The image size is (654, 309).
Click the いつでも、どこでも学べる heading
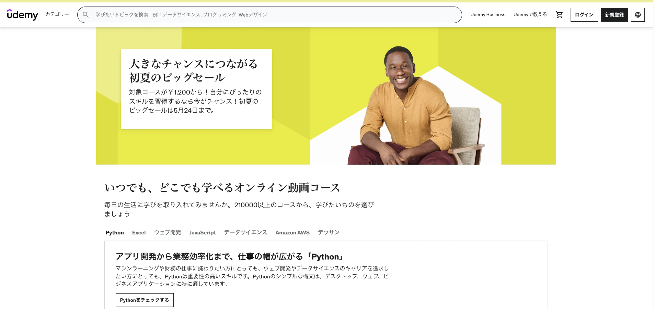coord(222,188)
